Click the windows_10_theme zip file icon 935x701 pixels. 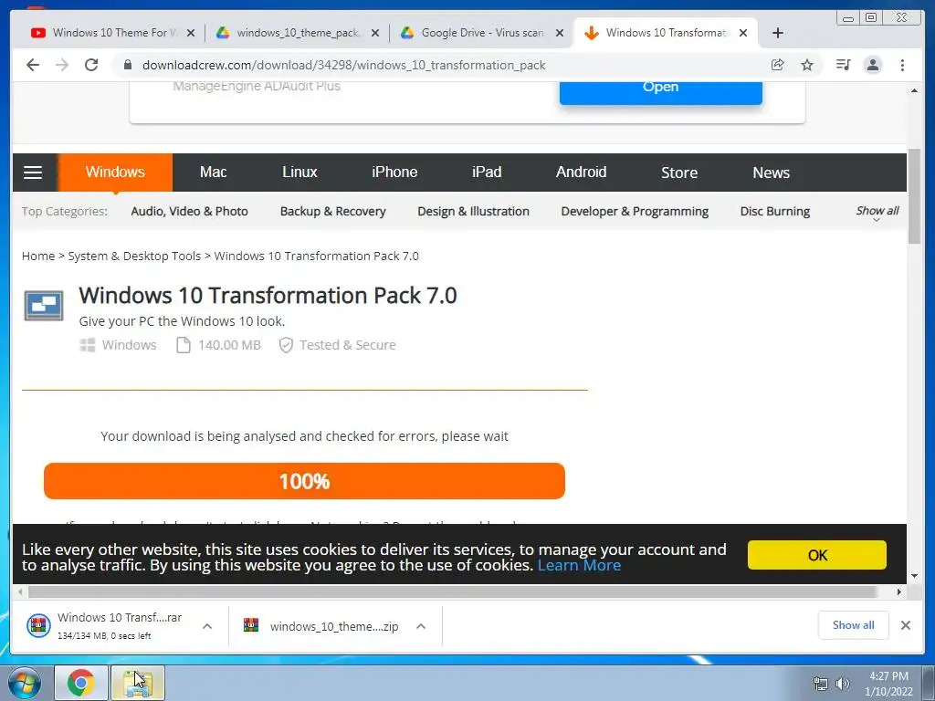[x=251, y=625]
